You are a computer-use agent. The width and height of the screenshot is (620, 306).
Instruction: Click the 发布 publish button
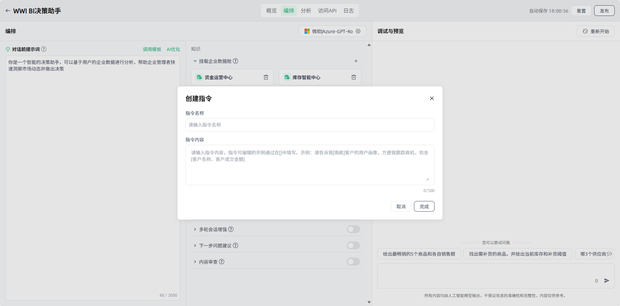pyautogui.click(x=604, y=11)
